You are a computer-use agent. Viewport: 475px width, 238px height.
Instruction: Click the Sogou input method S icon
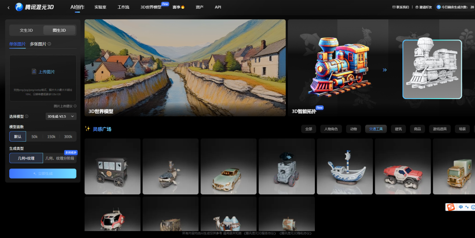pyautogui.click(x=450, y=207)
